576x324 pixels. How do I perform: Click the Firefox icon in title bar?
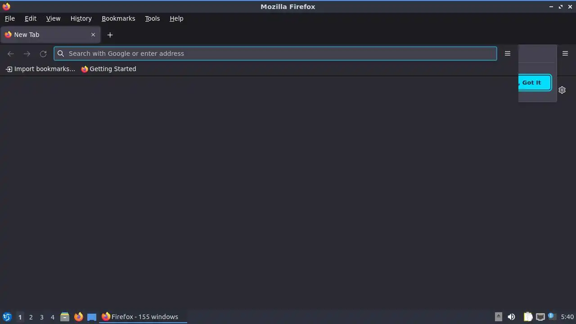6,6
